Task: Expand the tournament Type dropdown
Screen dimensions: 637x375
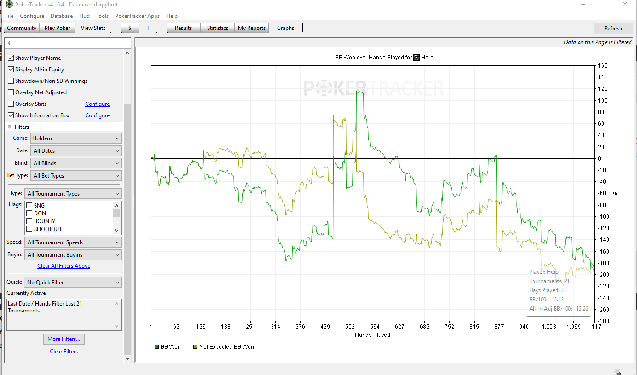Action: 73,194
